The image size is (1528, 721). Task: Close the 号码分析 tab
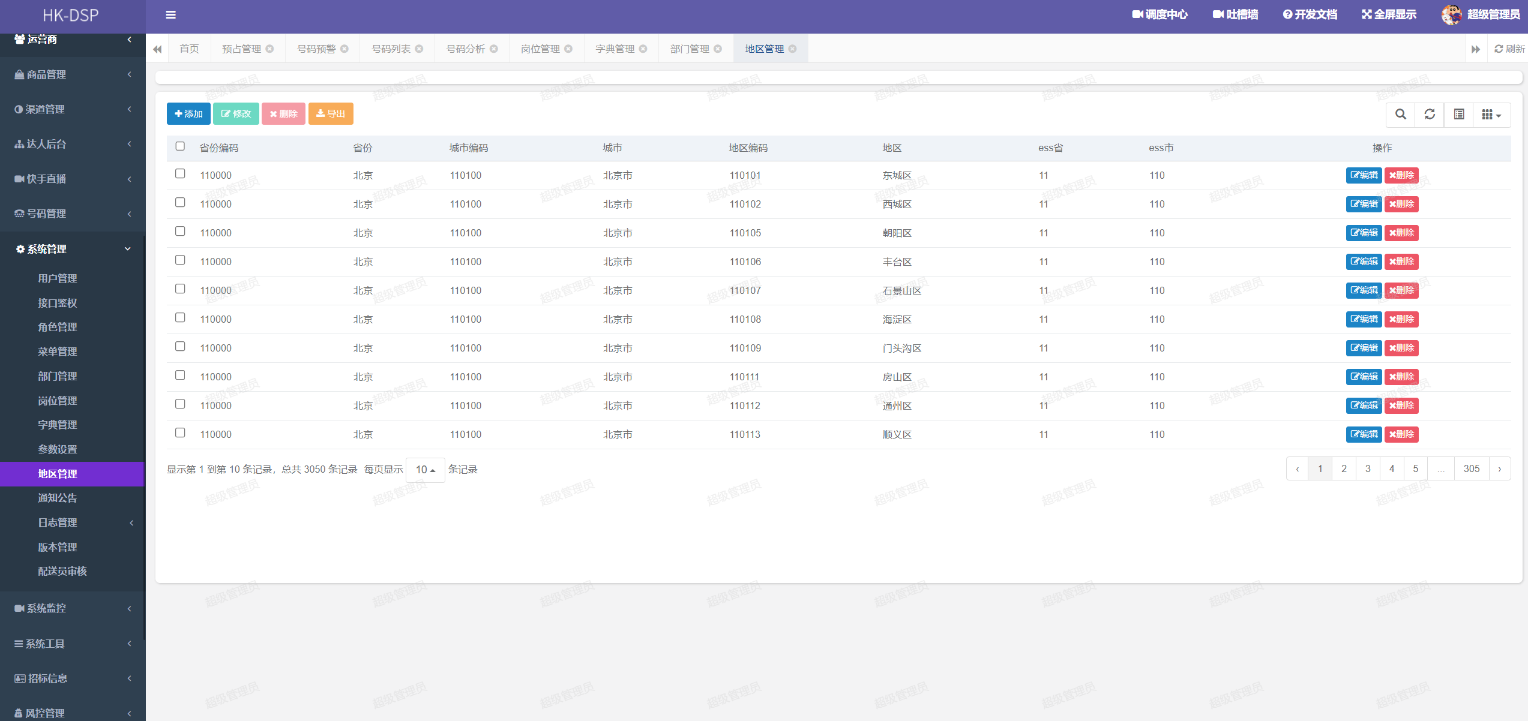494,49
